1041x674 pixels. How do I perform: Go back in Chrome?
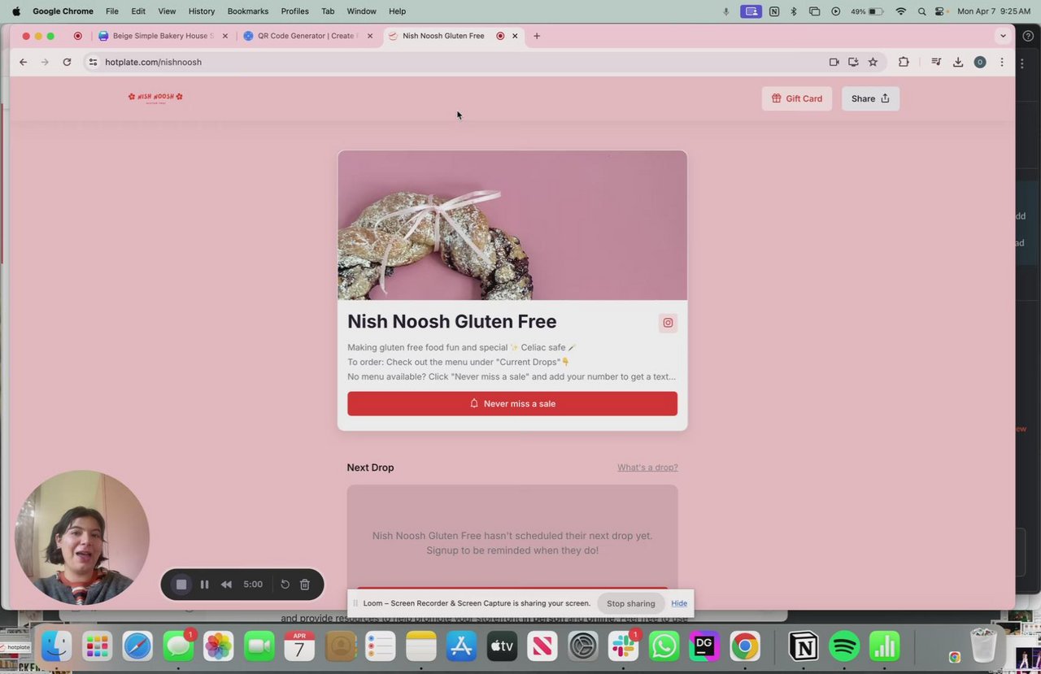23,62
